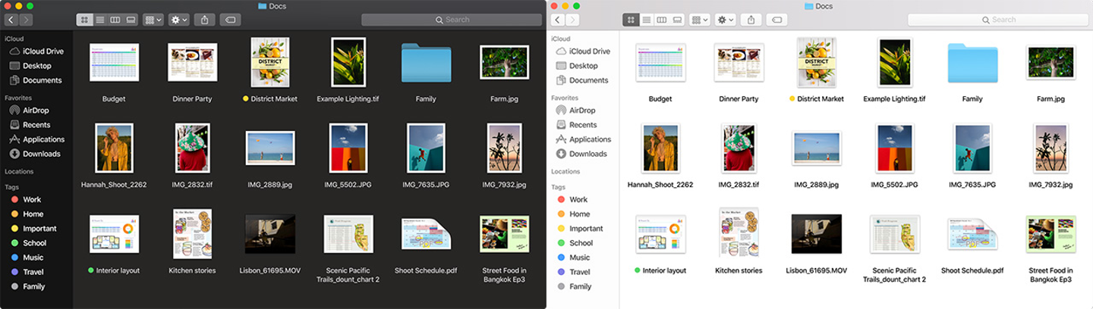The width and height of the screenshot is (1093, 309).
Task: Select column view in light Finder window
Action: (661, 20)
